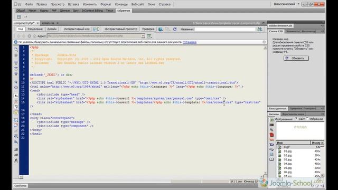
Task: Click into the Название input field
Action: 225,29
